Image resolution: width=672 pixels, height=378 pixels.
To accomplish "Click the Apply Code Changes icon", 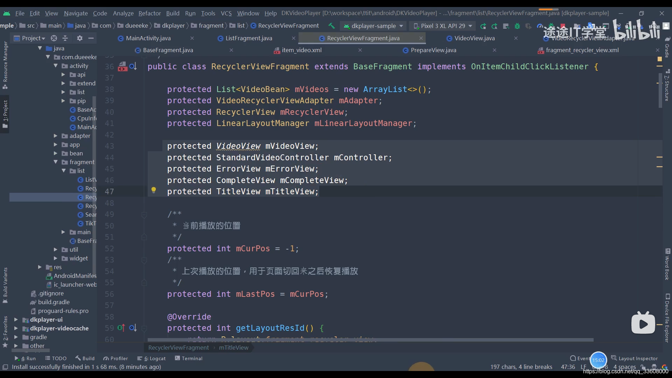I will click(x=506, y=26).
